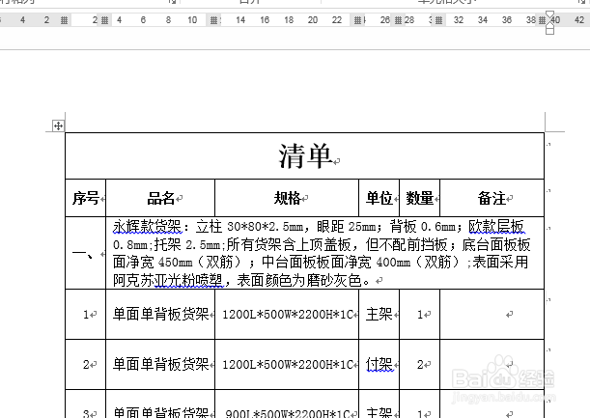The width and height of the screenshot is (590, 418).
Task: Click the 单位 header cell
Action: click(379, 198)
